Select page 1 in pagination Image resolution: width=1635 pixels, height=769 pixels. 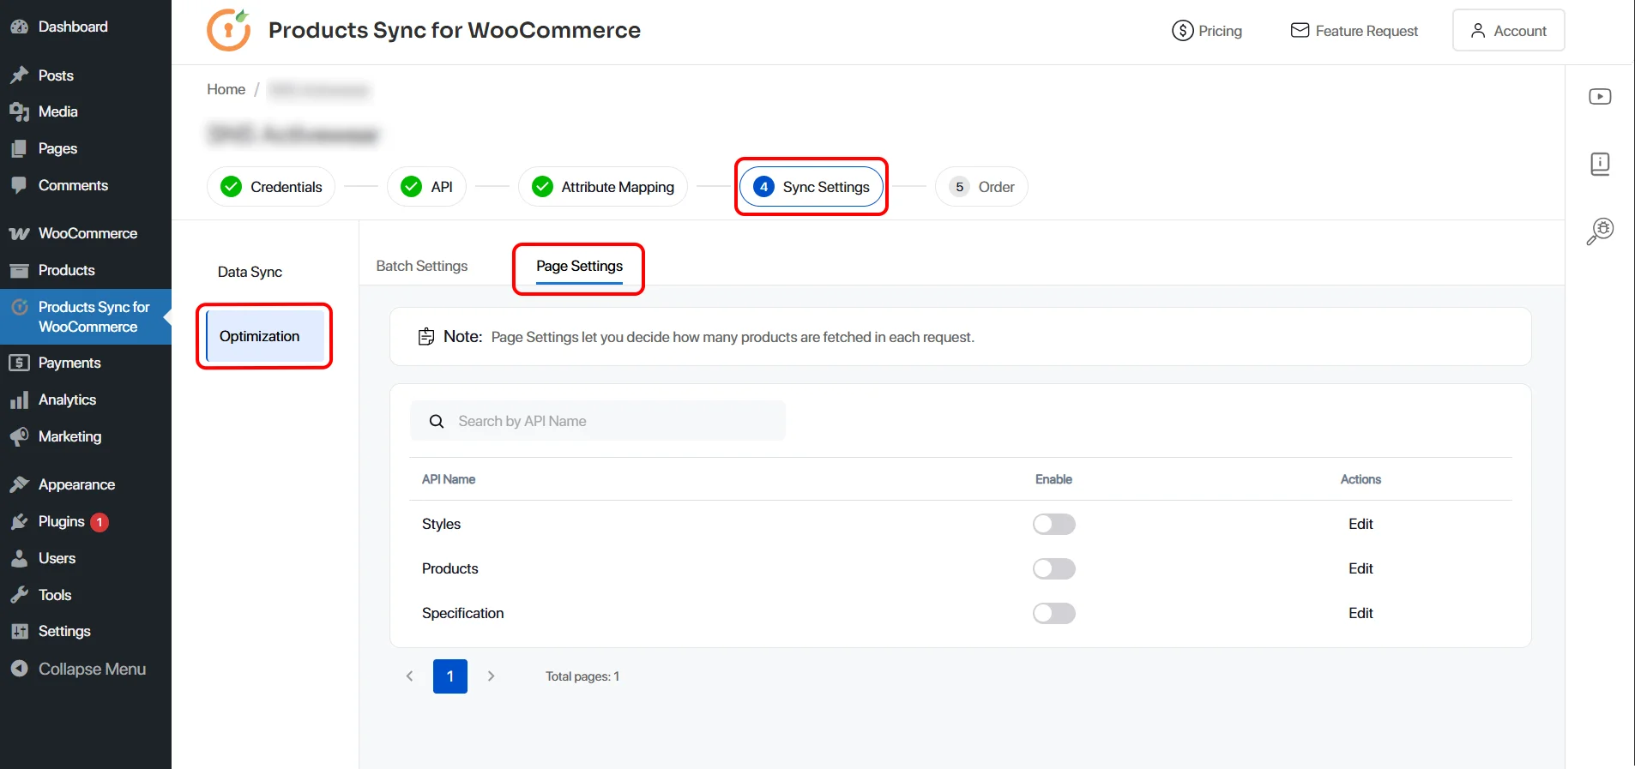[450, 676]
